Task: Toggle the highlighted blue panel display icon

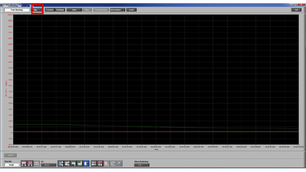Action: (x=86, y=164)
